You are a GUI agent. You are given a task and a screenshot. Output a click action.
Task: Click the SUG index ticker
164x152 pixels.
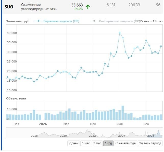coord(9,7)
